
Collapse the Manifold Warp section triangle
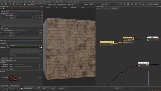tap(1, 11)
